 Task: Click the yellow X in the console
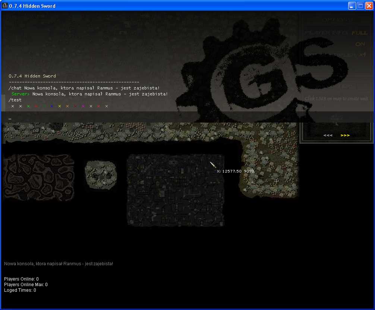(x=60, y=106)
